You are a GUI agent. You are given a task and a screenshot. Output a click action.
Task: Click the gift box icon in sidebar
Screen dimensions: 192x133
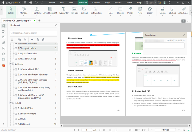click(x=4, y=65)
